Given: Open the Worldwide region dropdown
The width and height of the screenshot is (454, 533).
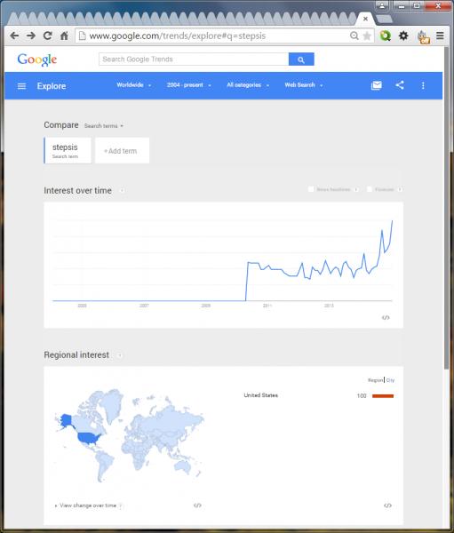Looking at the screenshot, I should pos(133,85).
